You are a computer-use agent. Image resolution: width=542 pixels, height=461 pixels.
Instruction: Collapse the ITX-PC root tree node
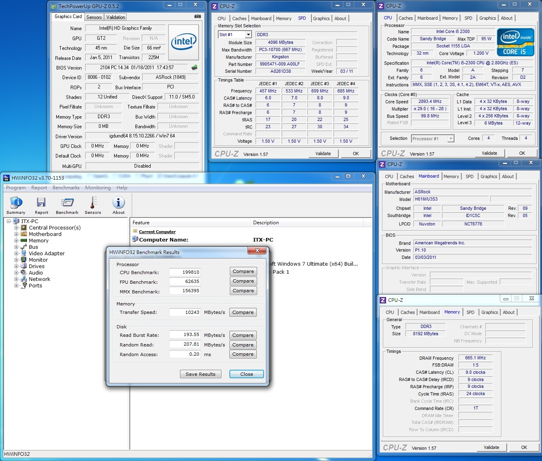[x=8, y=221]
